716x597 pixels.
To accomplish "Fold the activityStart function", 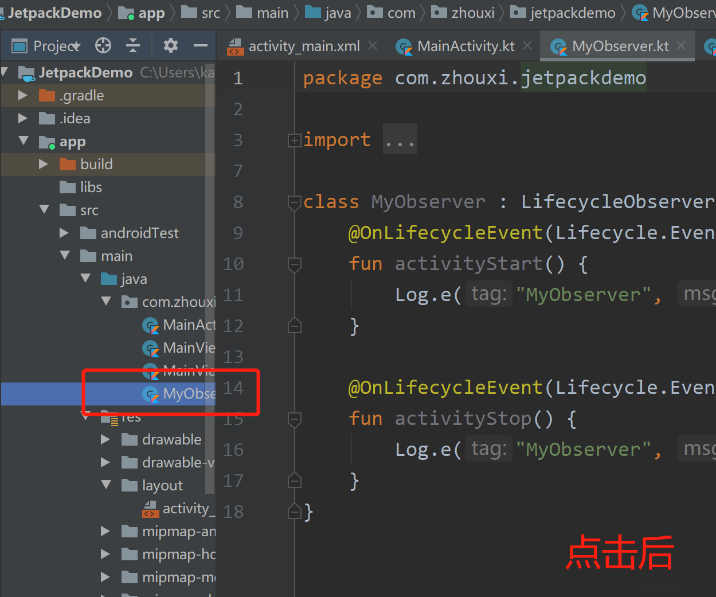I will 294,264.
